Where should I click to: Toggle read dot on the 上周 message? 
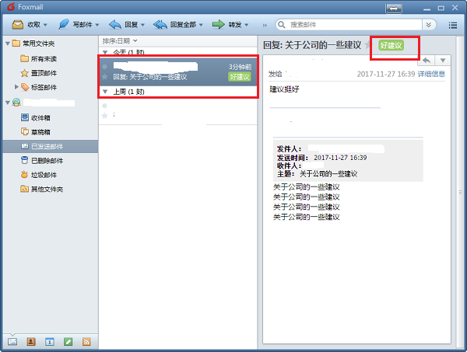pos(104,106)
